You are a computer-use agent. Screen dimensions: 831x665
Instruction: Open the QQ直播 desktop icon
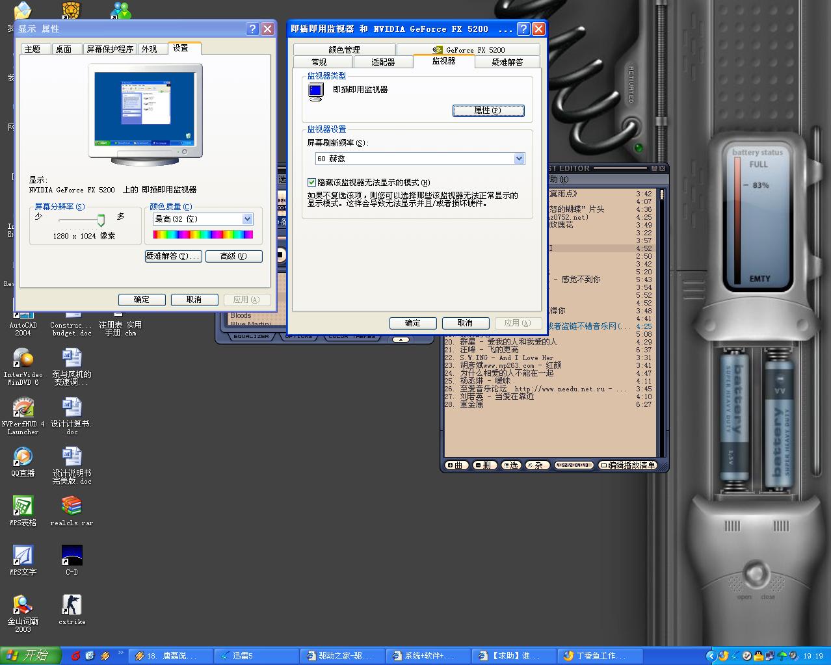click(23, 457)
